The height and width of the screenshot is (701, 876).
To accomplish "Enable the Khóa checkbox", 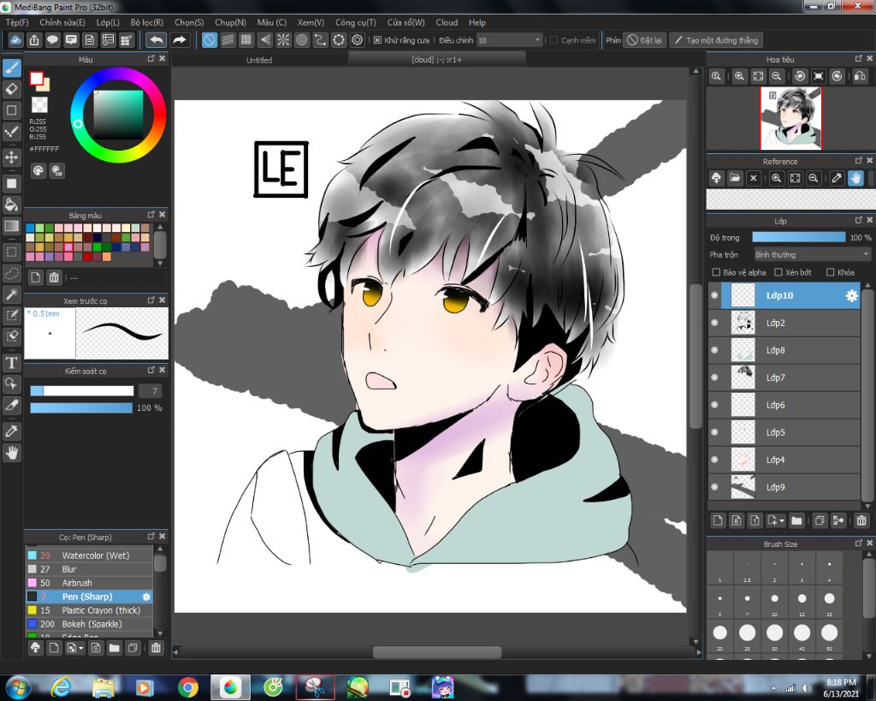I will click(830, 272).
